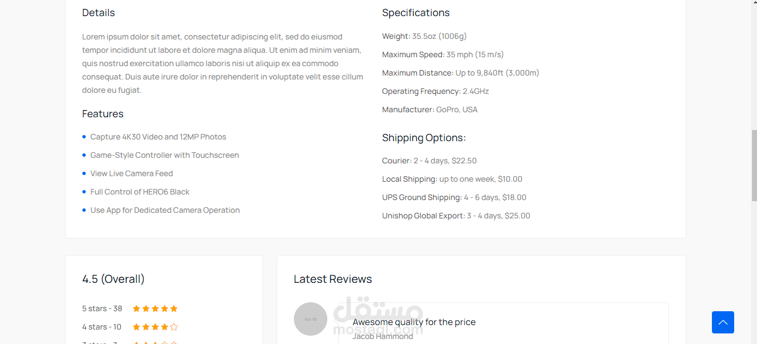Click 'Game-Style Controller with Touchscreen' list item
Viewport: 757px width, 344px height.
click(165, 155)
